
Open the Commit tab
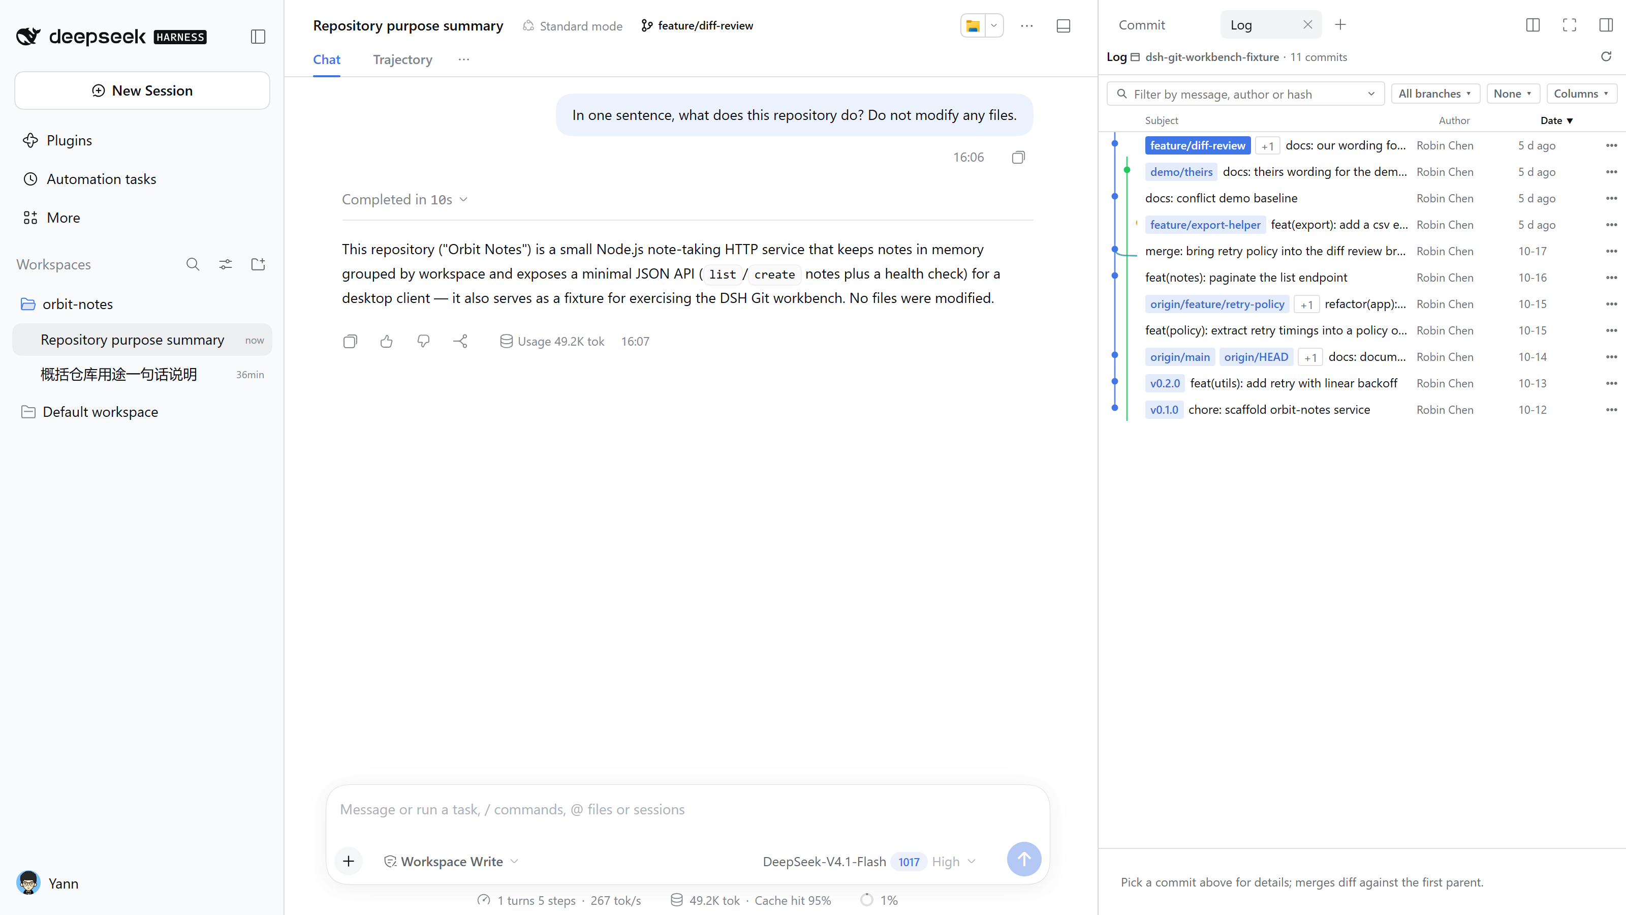click(x=1141, y=24)
